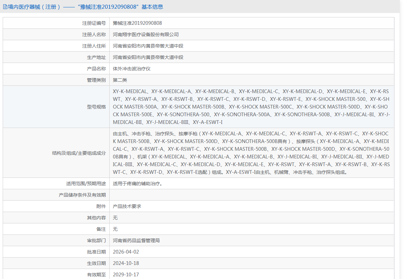Select the expiry date 2029-10-17
The image size is (420, 279).
pos(126,275)
